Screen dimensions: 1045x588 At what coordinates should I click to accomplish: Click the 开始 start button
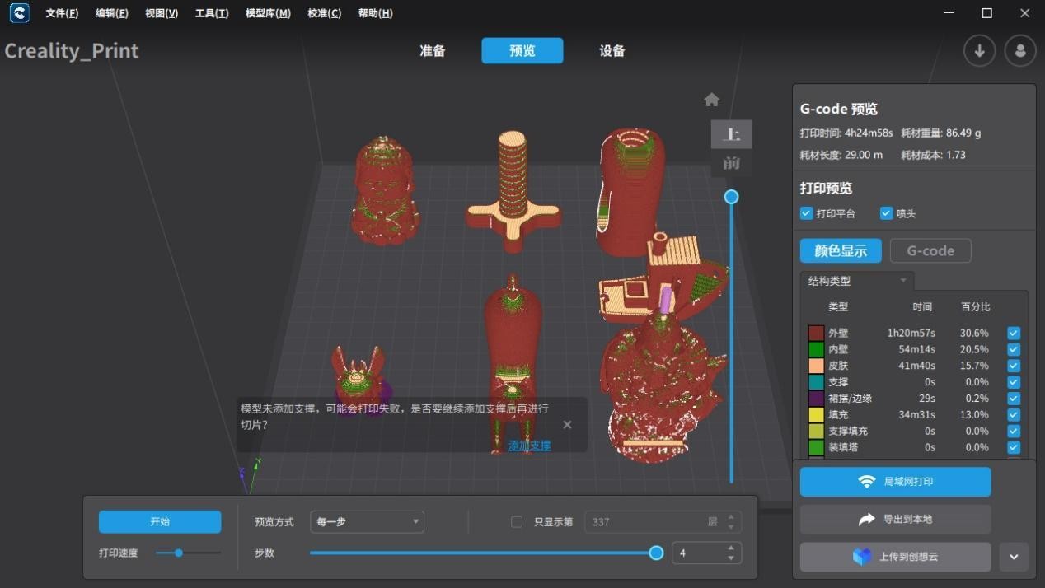point(160,522)
